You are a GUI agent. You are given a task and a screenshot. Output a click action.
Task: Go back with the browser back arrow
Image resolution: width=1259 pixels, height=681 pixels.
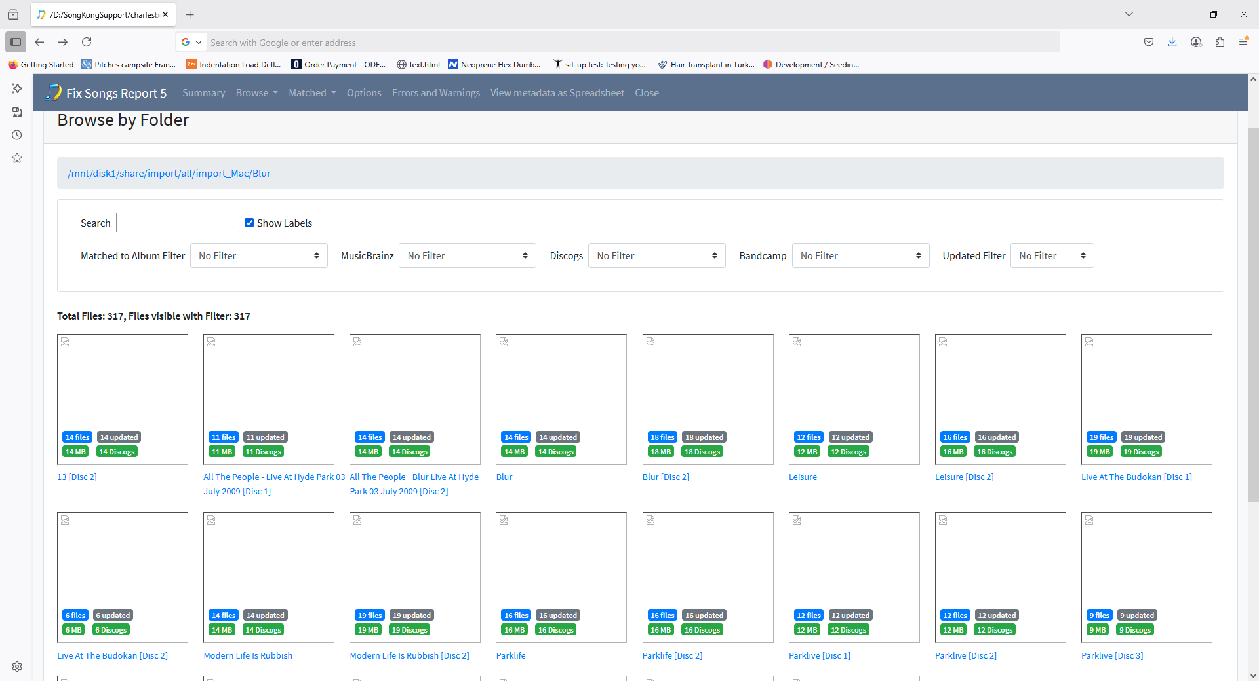pyautogui.click(x=39, y=42)
